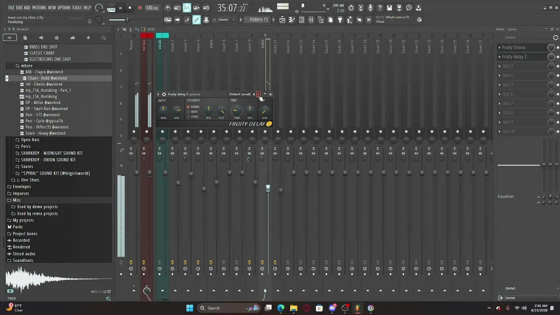Open the TOOLS menu

pyautogui.click(x=77, y=8)
